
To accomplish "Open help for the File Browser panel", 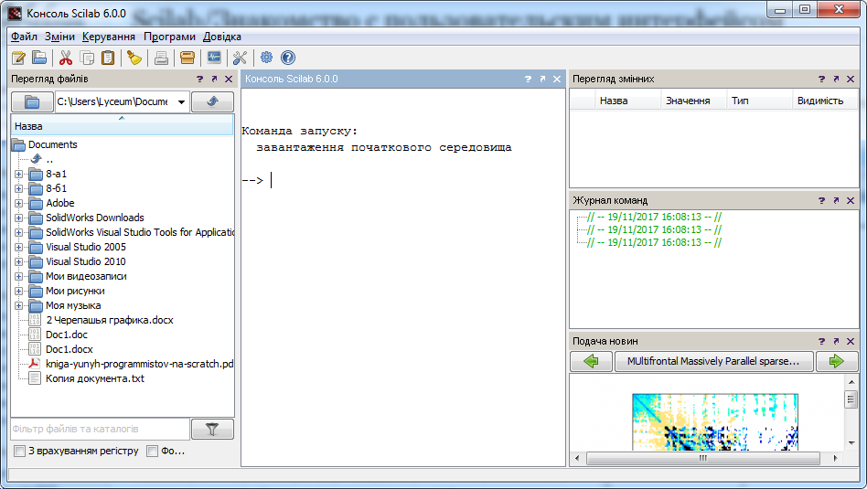I will pyautogui.click(x=199, y=79).
